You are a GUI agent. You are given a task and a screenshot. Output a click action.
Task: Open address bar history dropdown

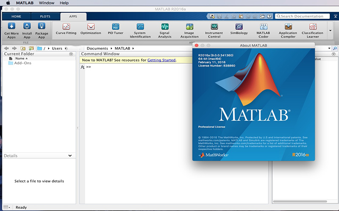click(329, 48)
